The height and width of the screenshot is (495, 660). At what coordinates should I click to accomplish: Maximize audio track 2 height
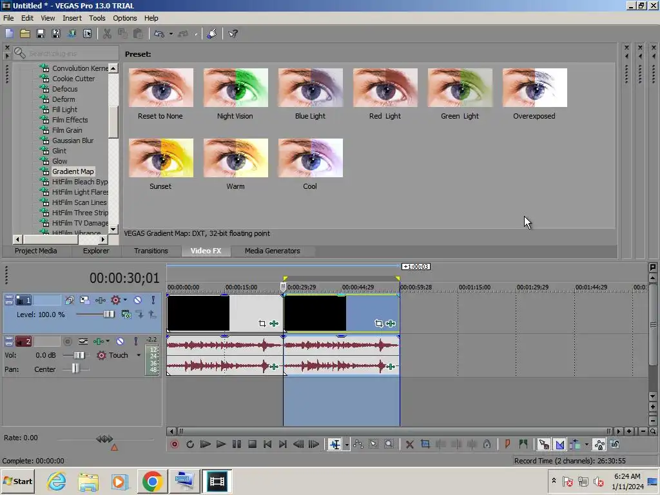point(9,344)
